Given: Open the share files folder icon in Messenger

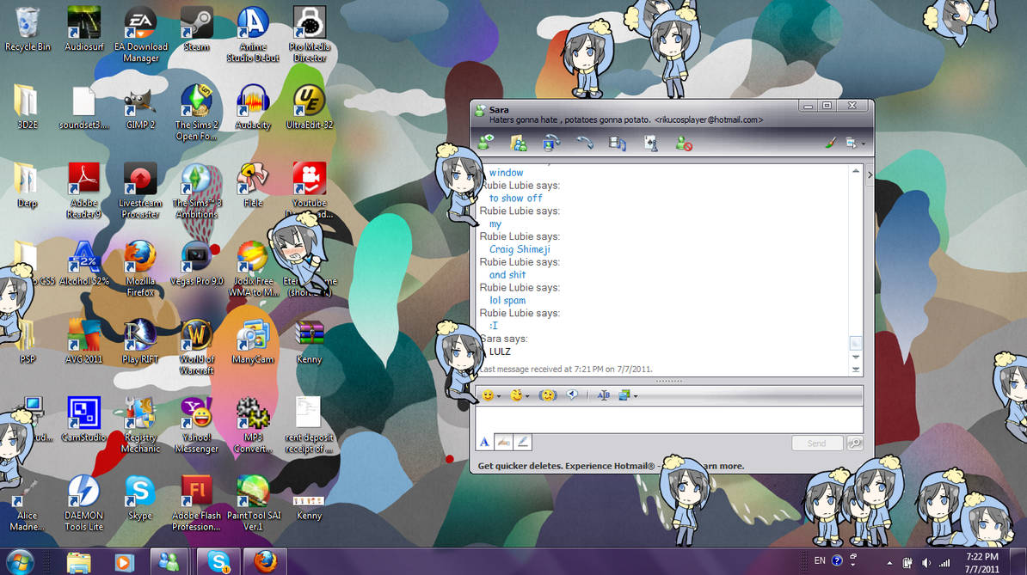Looking at the screenshot, I should pos(519,143).
